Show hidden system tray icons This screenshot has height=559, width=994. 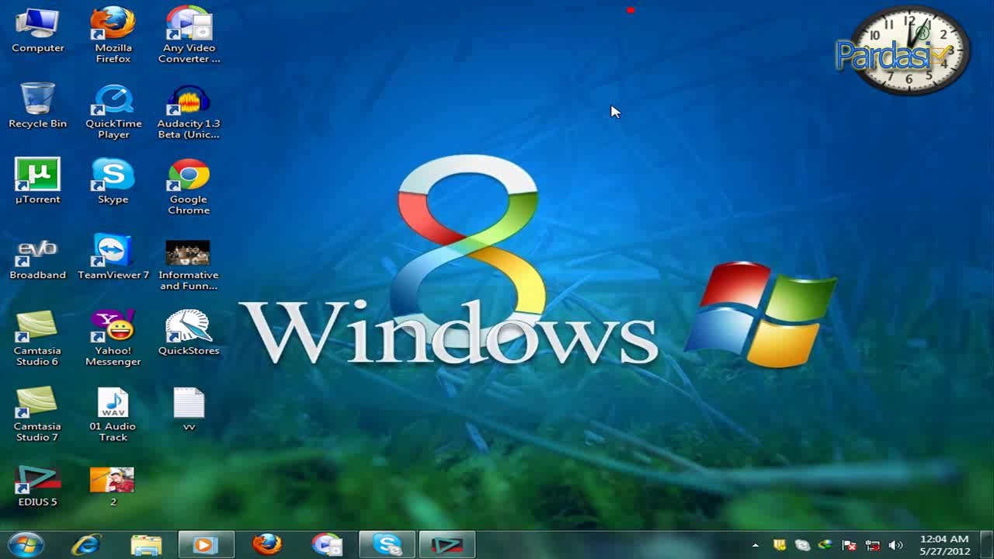755,545
